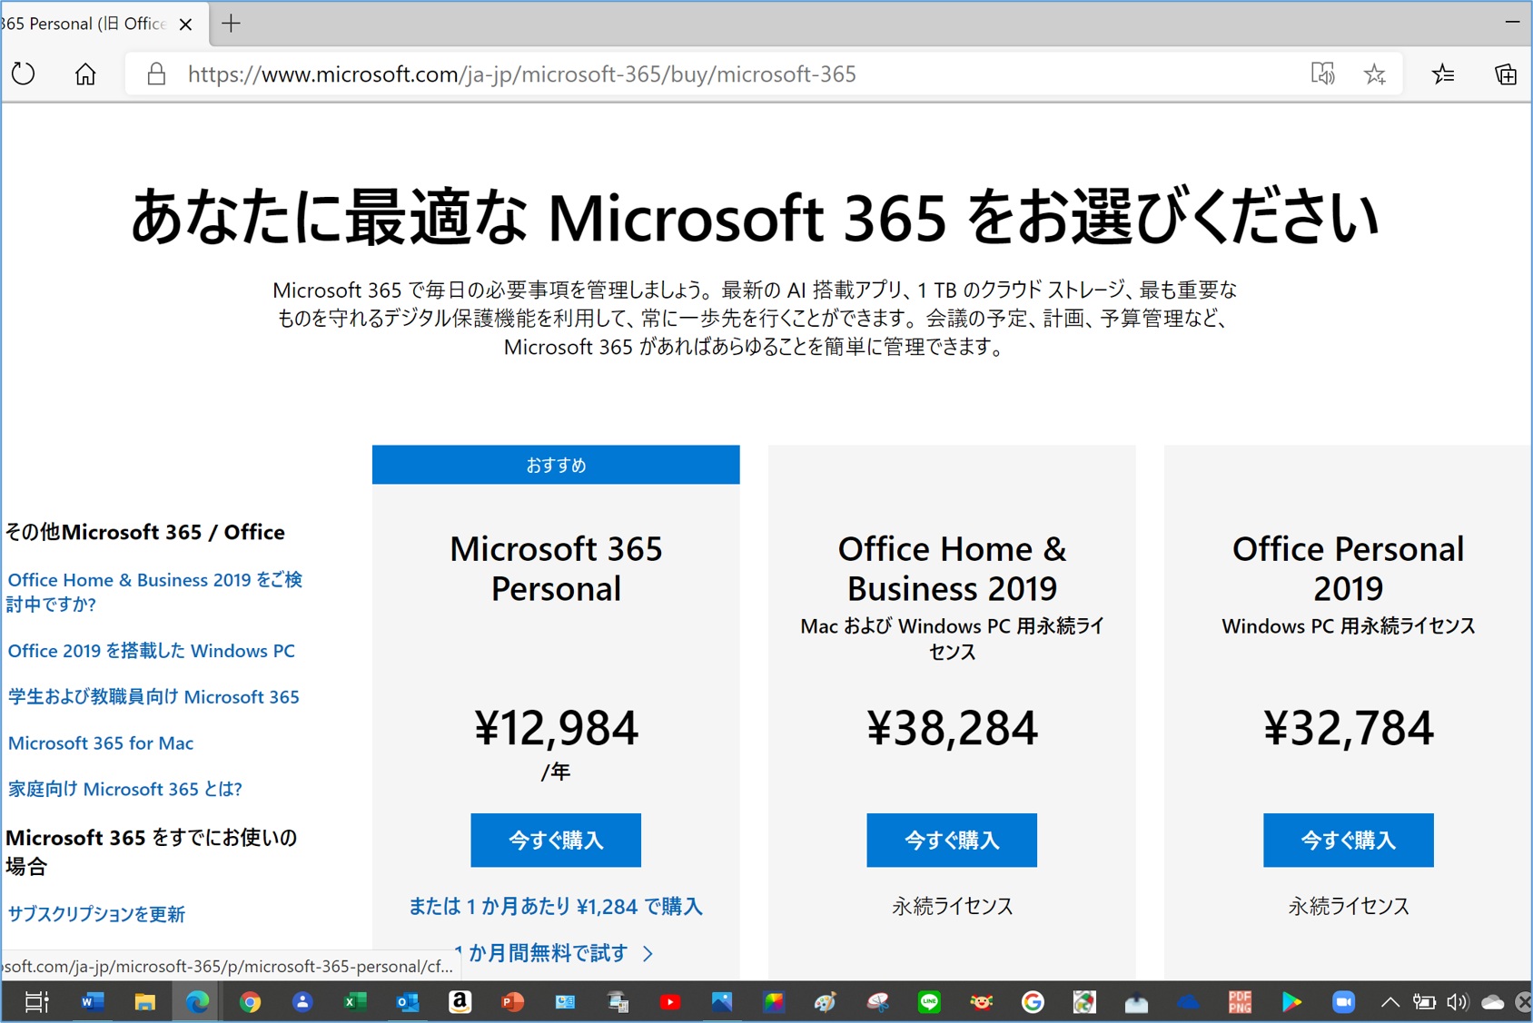This screenshot has height=1023, width=1533.
Task: Click the 1-month free trial link
Action: pos(556,953)
